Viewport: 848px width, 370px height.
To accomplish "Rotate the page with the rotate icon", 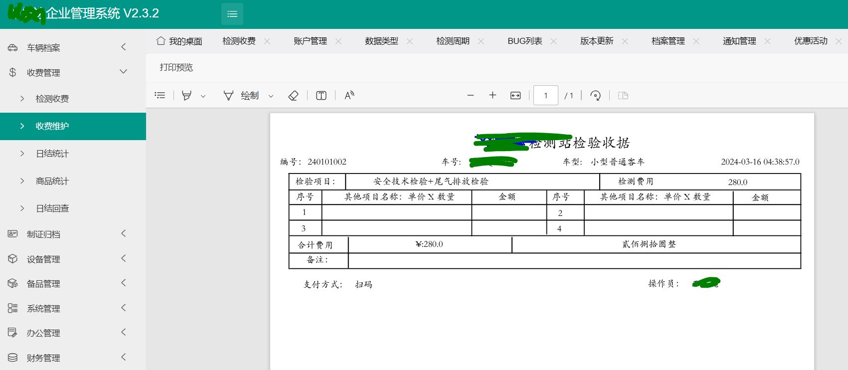I will [x=595, y=95].
